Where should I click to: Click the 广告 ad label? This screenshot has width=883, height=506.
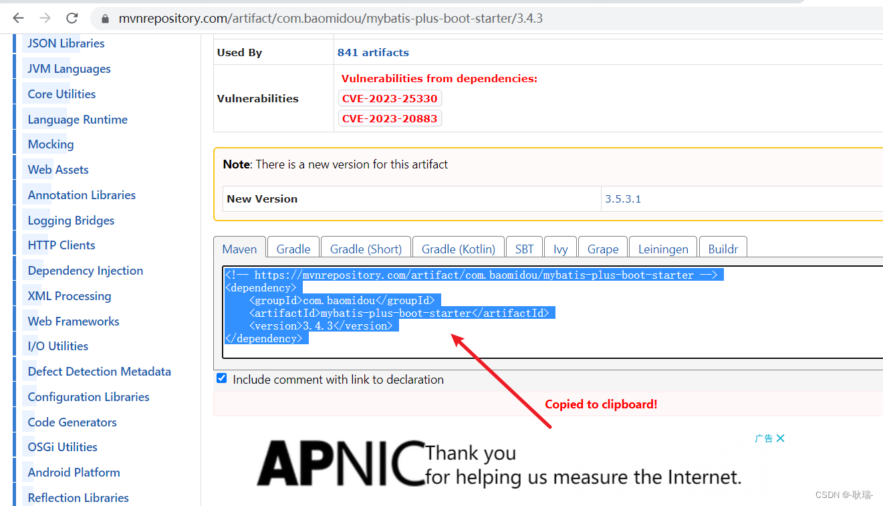coord(764,438)
